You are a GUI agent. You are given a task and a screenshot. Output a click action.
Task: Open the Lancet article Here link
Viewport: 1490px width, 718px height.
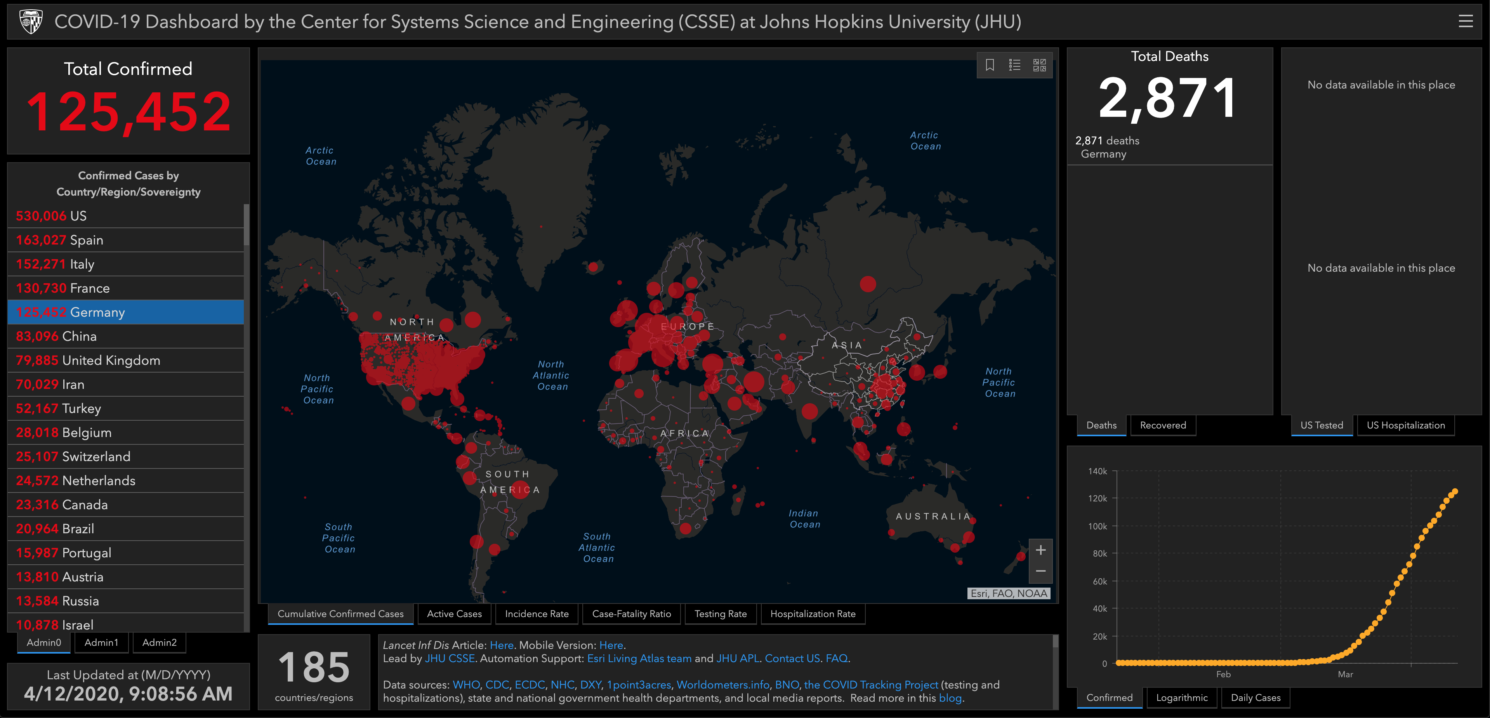pos(502,645)
